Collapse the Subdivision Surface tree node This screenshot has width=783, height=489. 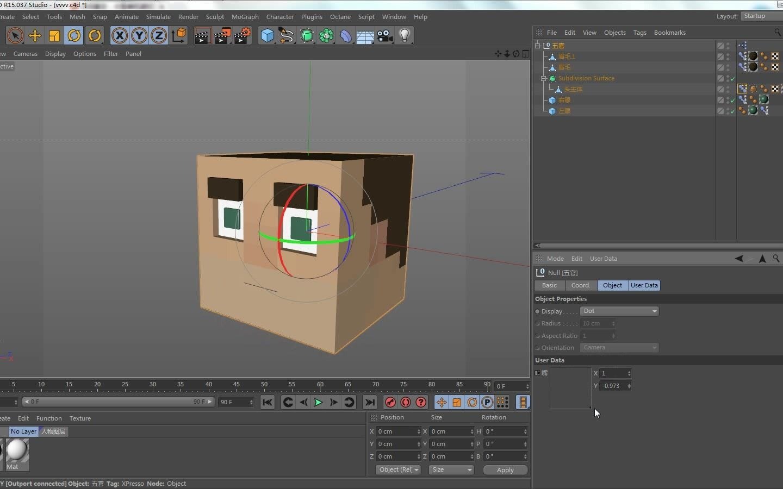point(543,78)
